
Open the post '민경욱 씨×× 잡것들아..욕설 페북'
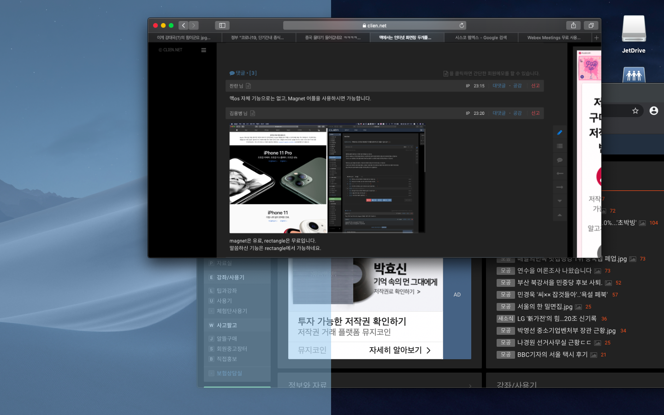pyautogui.click(x=563, y=295)
